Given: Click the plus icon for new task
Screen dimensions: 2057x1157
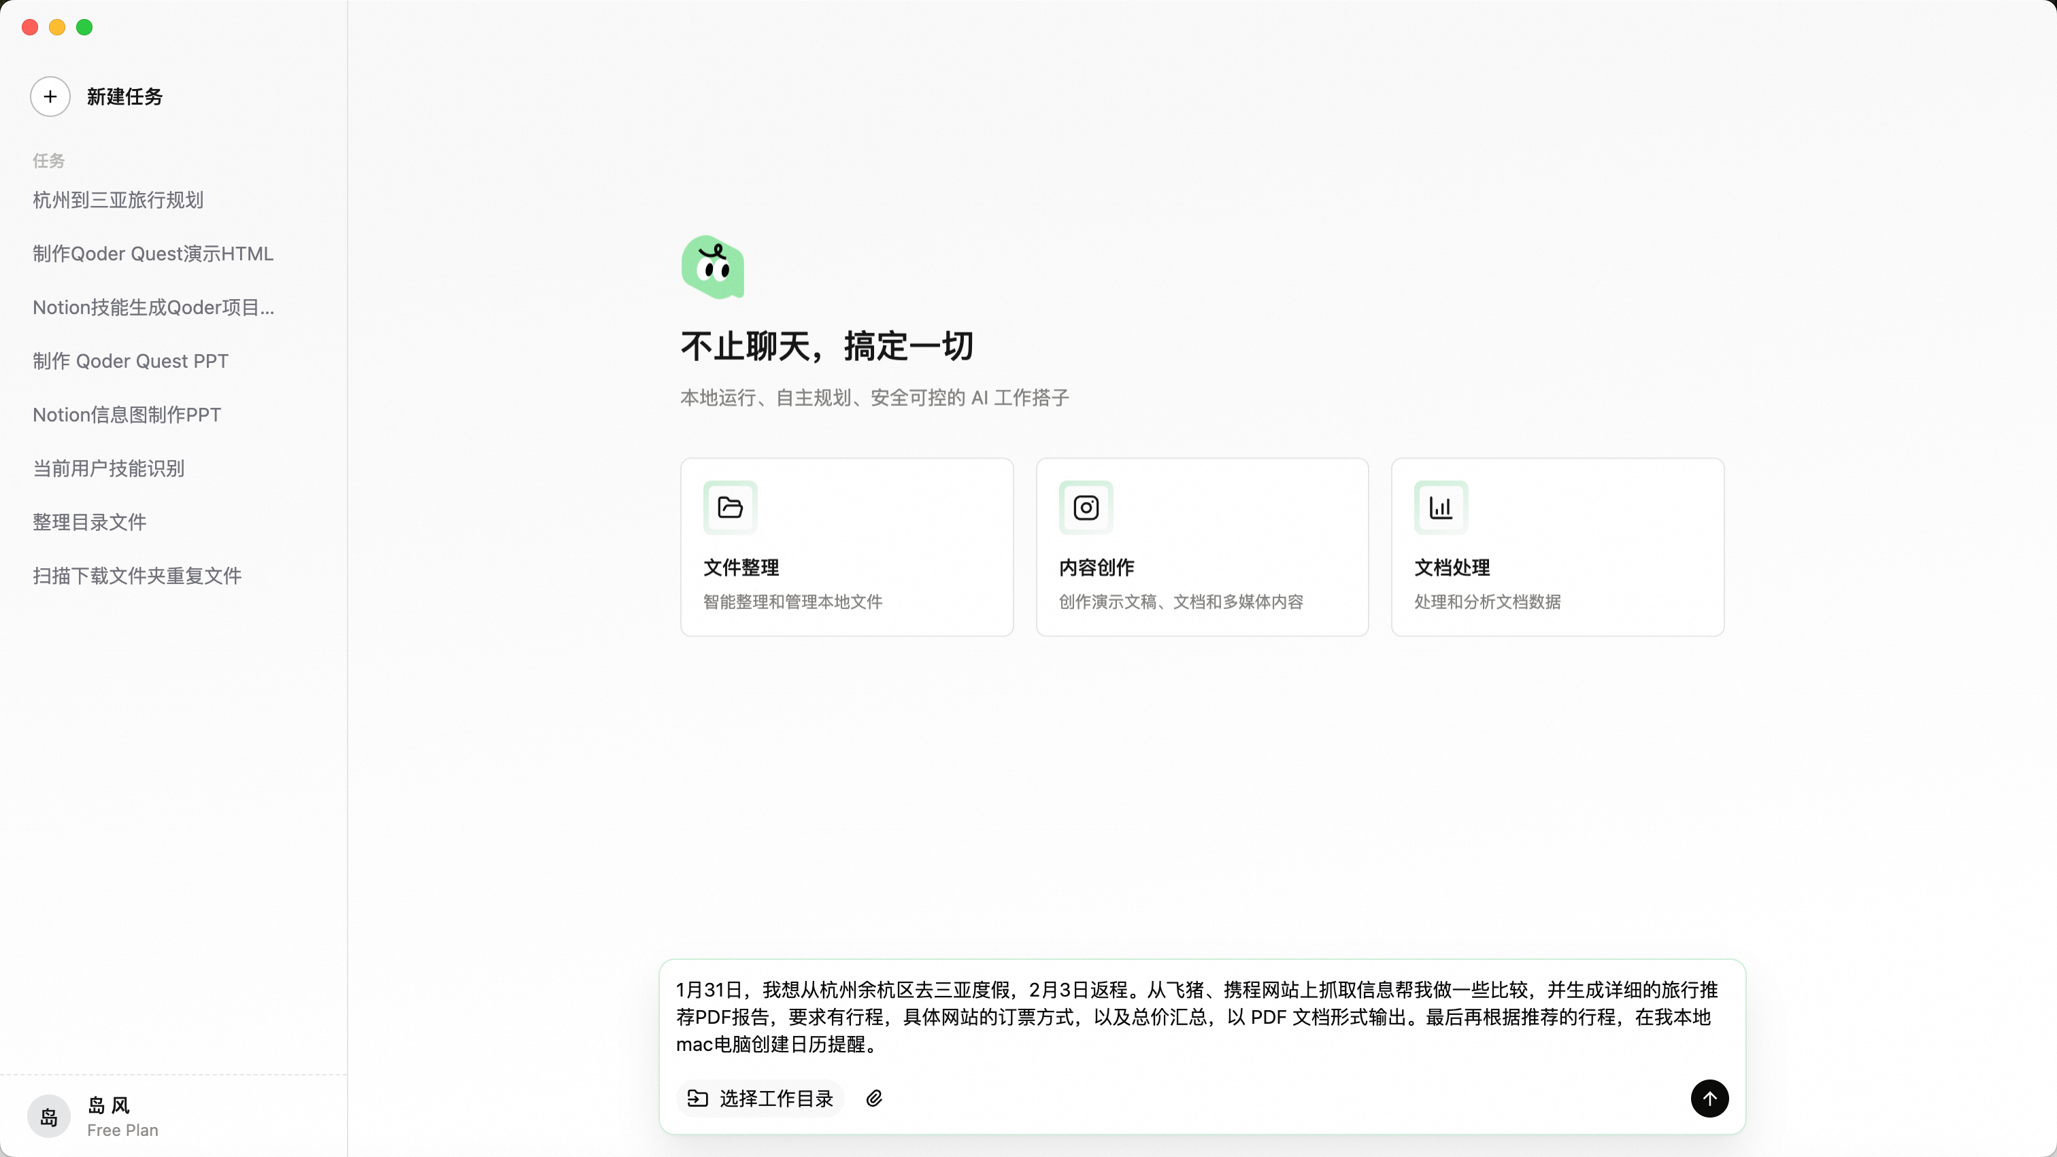Looking at the screenshot, I should pos(50,97).
